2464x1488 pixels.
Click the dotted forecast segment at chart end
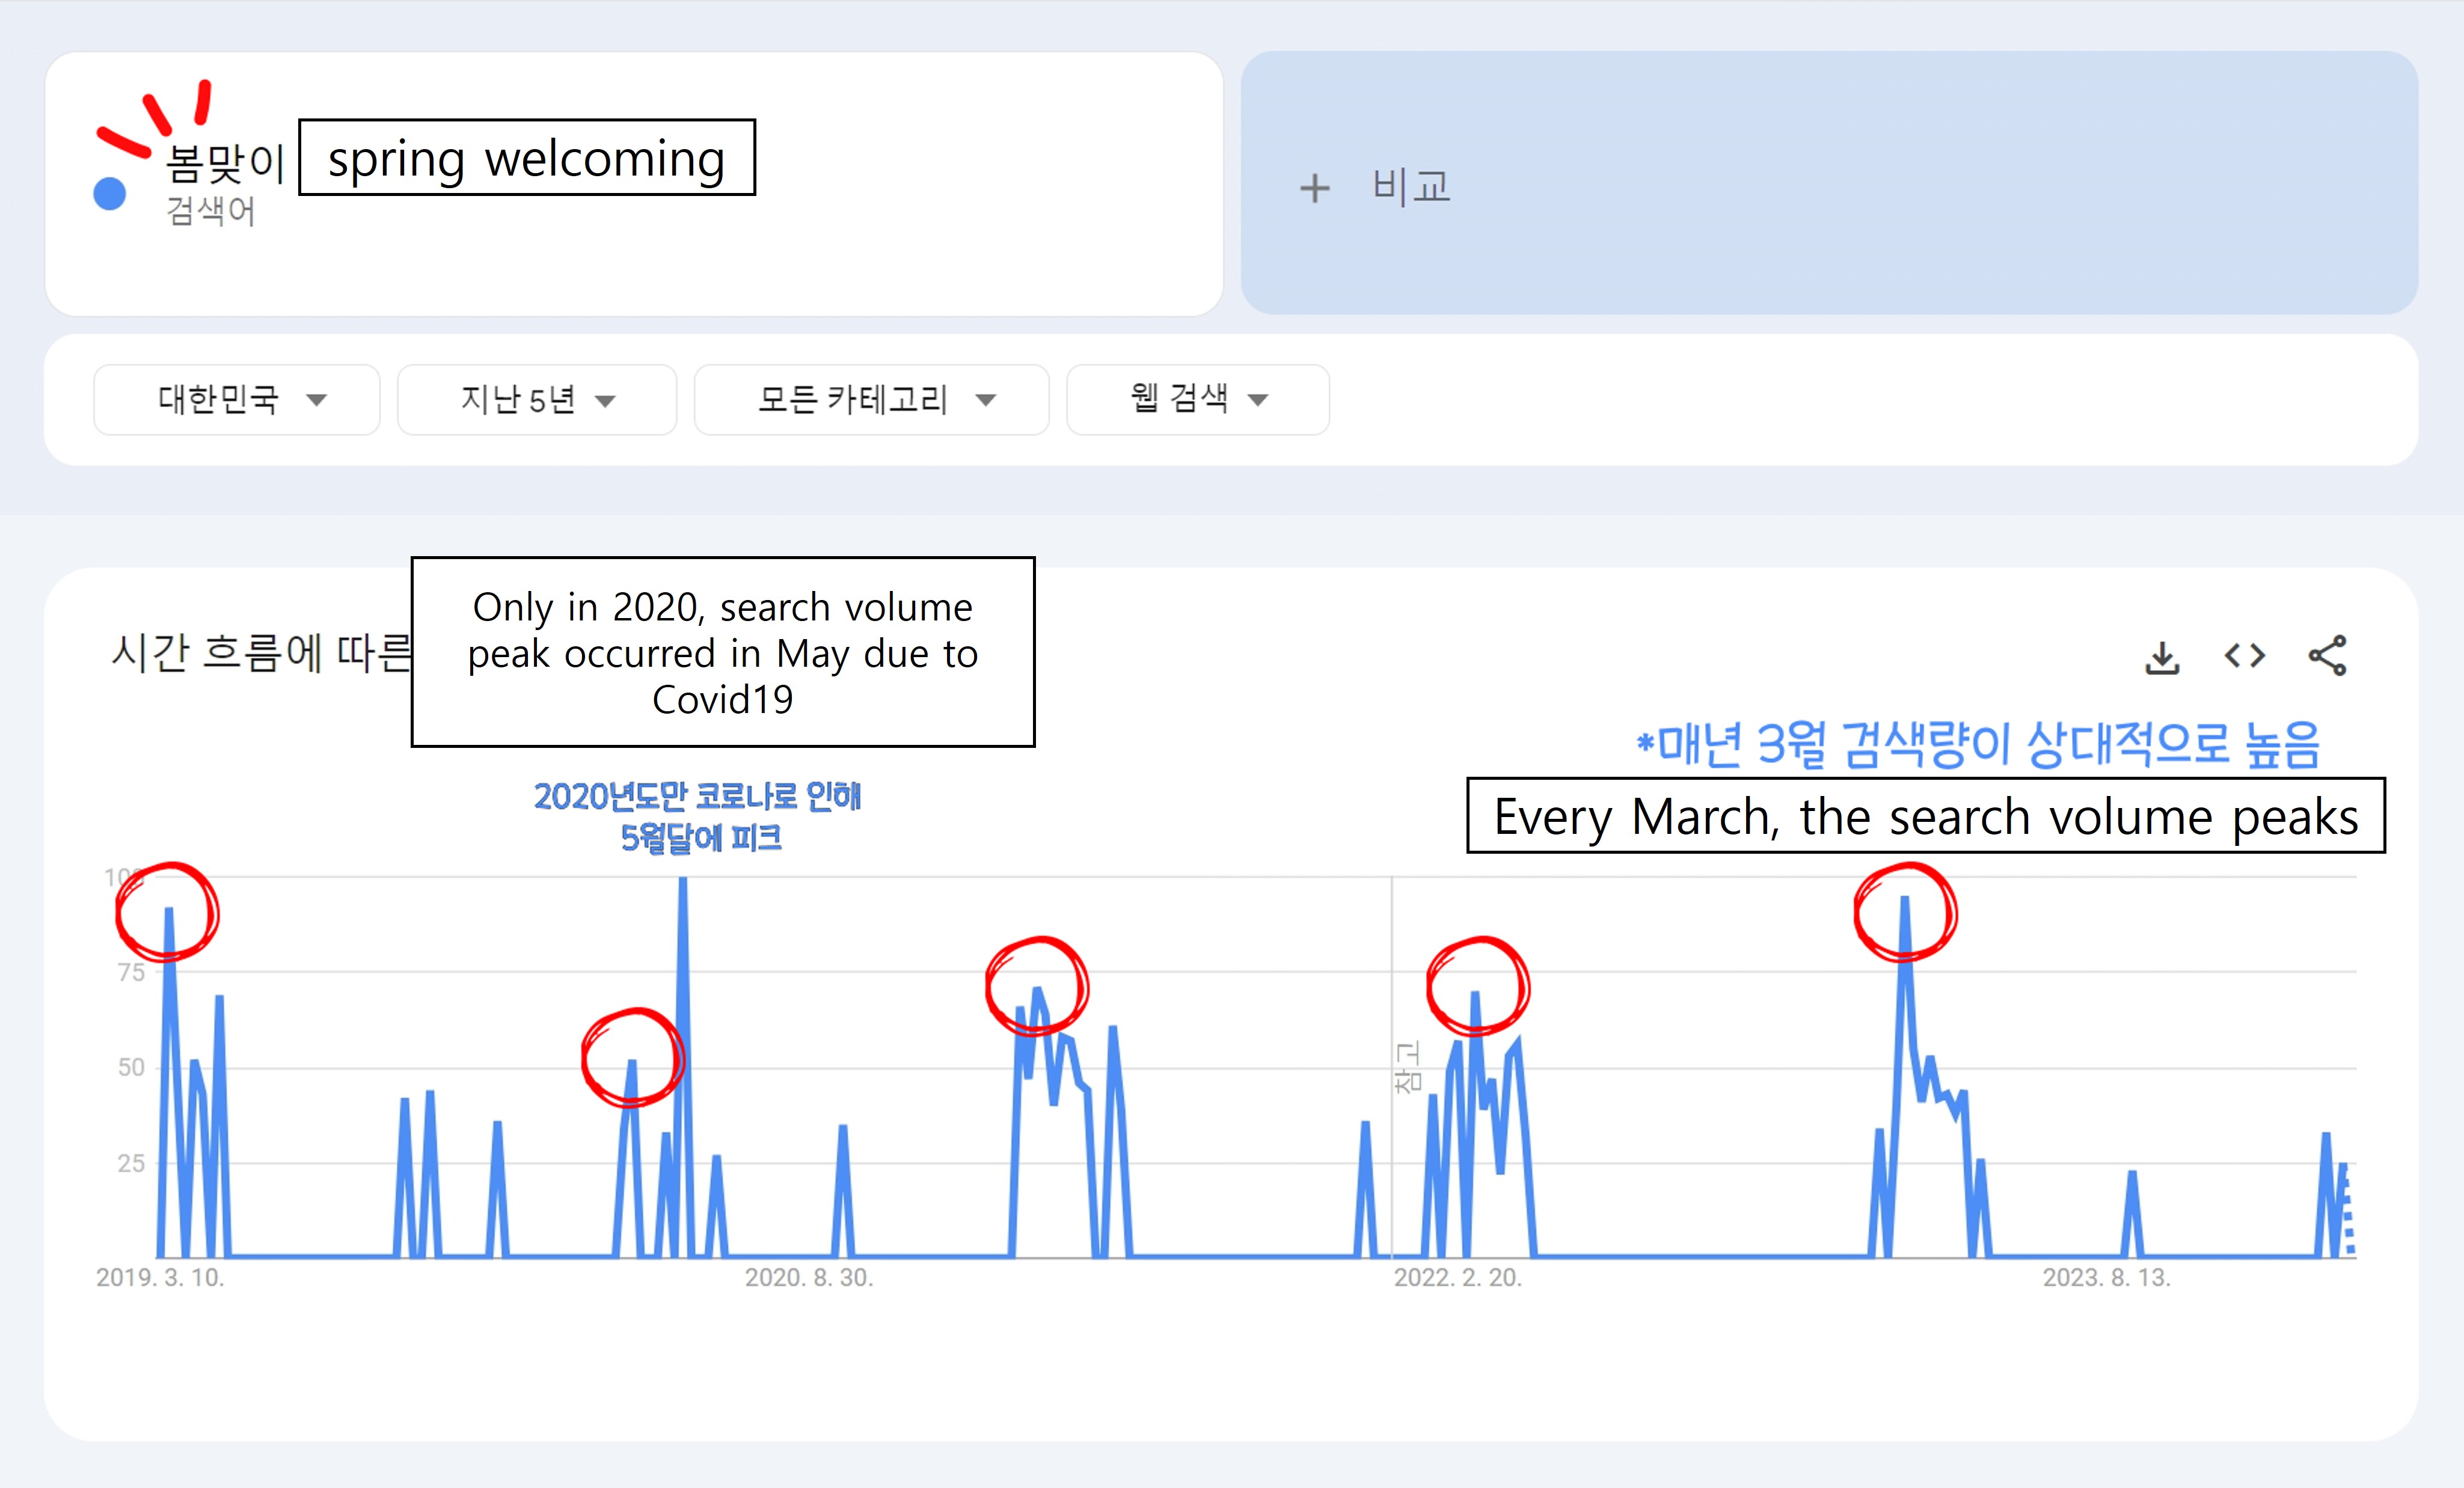point(2348,1215)
